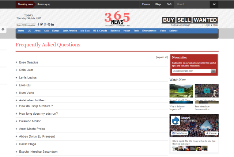The height and width of the screenshot is (157, 234).
Task: Share via the LinkedIn icon
Action: [x=53, y=24]
